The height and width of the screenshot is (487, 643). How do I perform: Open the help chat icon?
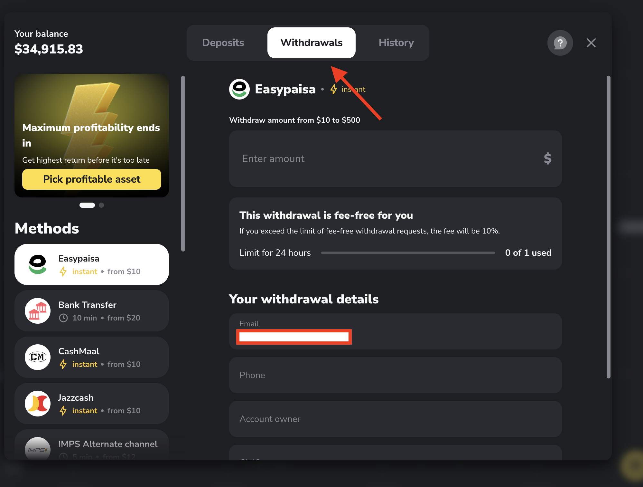click(560, 43)
